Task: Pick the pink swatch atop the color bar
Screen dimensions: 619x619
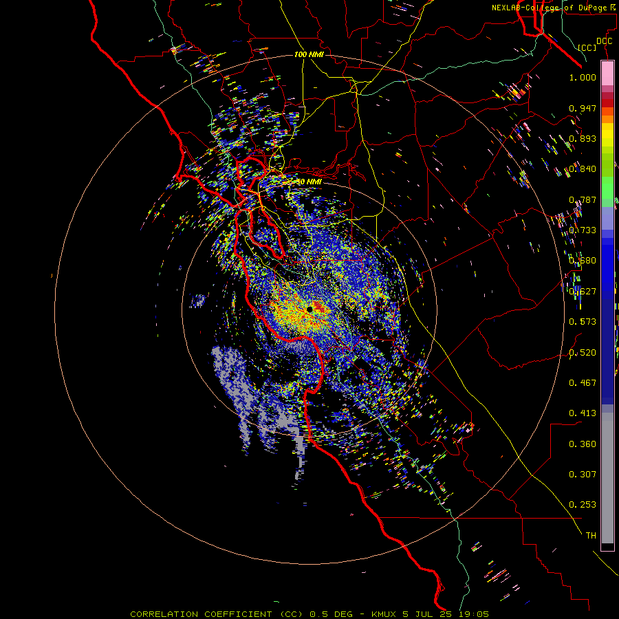Action: click(607, 74)
